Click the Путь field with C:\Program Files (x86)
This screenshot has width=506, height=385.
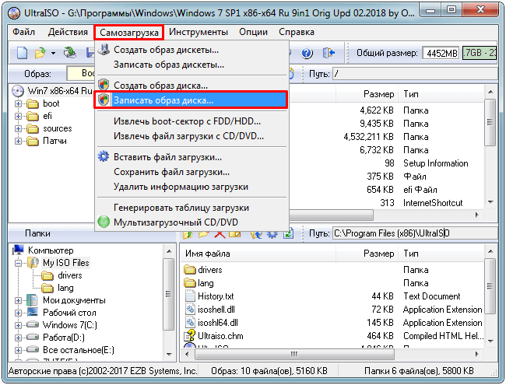[415, 233]
